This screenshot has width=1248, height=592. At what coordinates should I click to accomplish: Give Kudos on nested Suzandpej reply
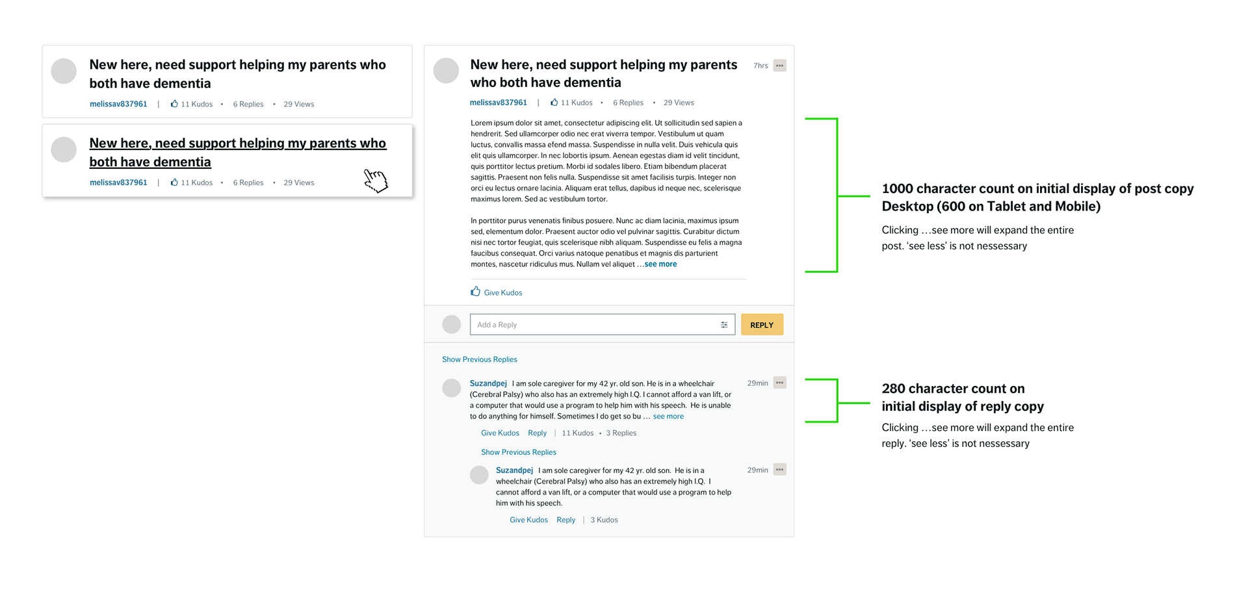click(528, 520)
